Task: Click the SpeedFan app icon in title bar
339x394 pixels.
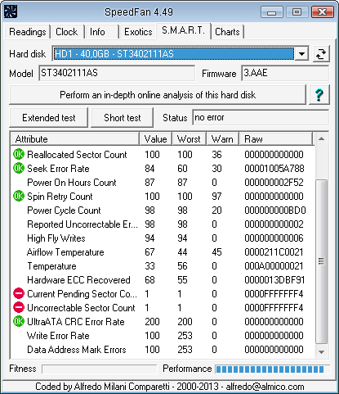Action: click(x=11, y=11)
